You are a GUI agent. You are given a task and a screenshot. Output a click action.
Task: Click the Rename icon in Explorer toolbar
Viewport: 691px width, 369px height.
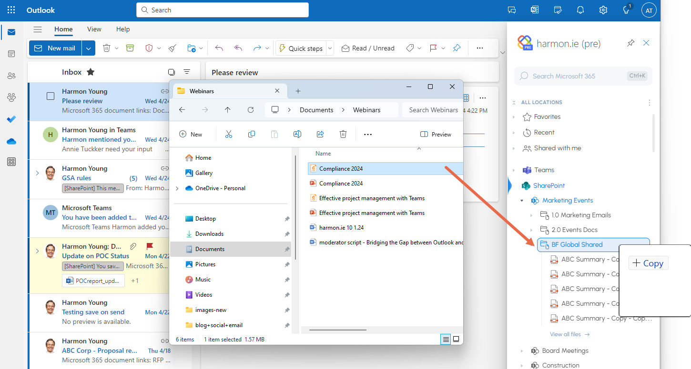tap(297, 135)
